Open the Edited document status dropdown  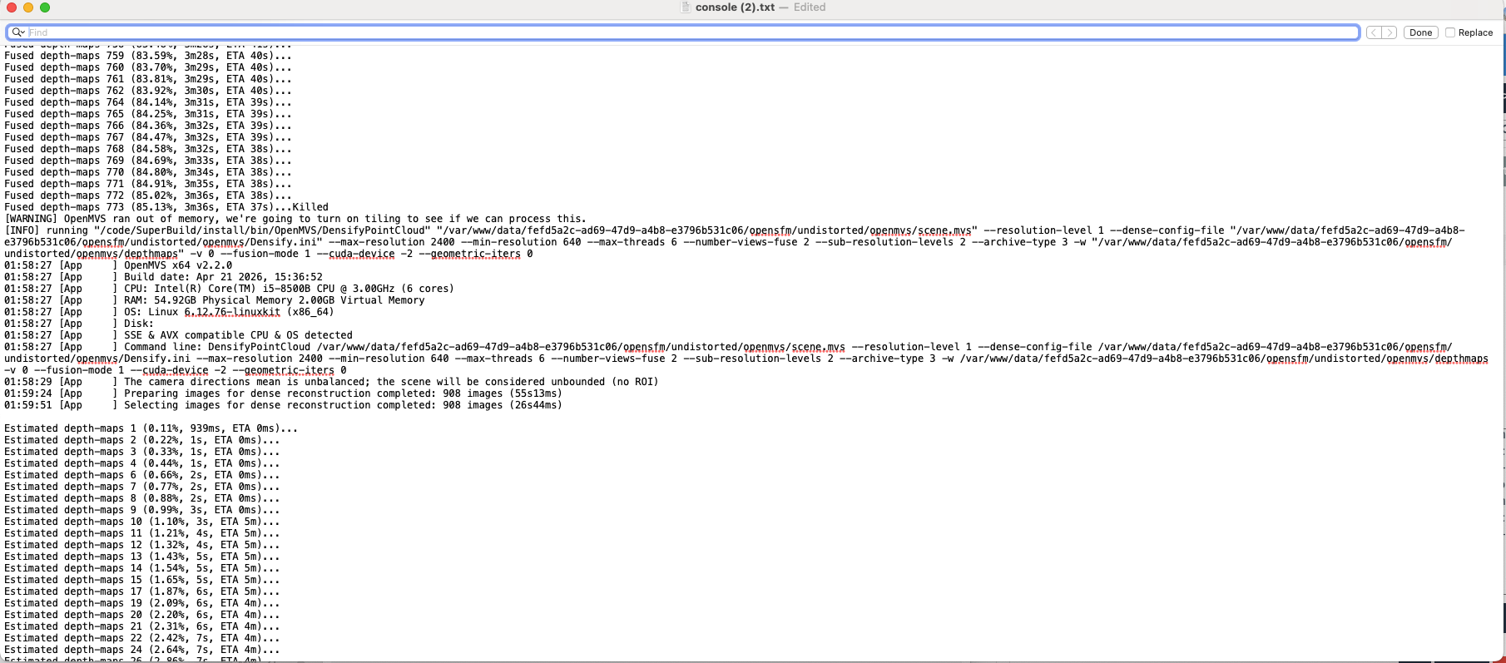810,7
